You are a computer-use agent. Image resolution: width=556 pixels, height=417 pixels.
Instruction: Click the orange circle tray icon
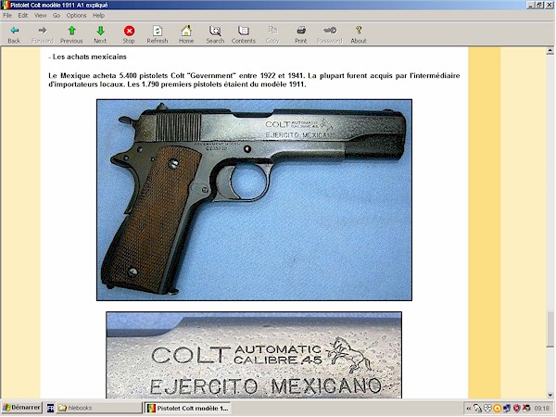(498, 409)
